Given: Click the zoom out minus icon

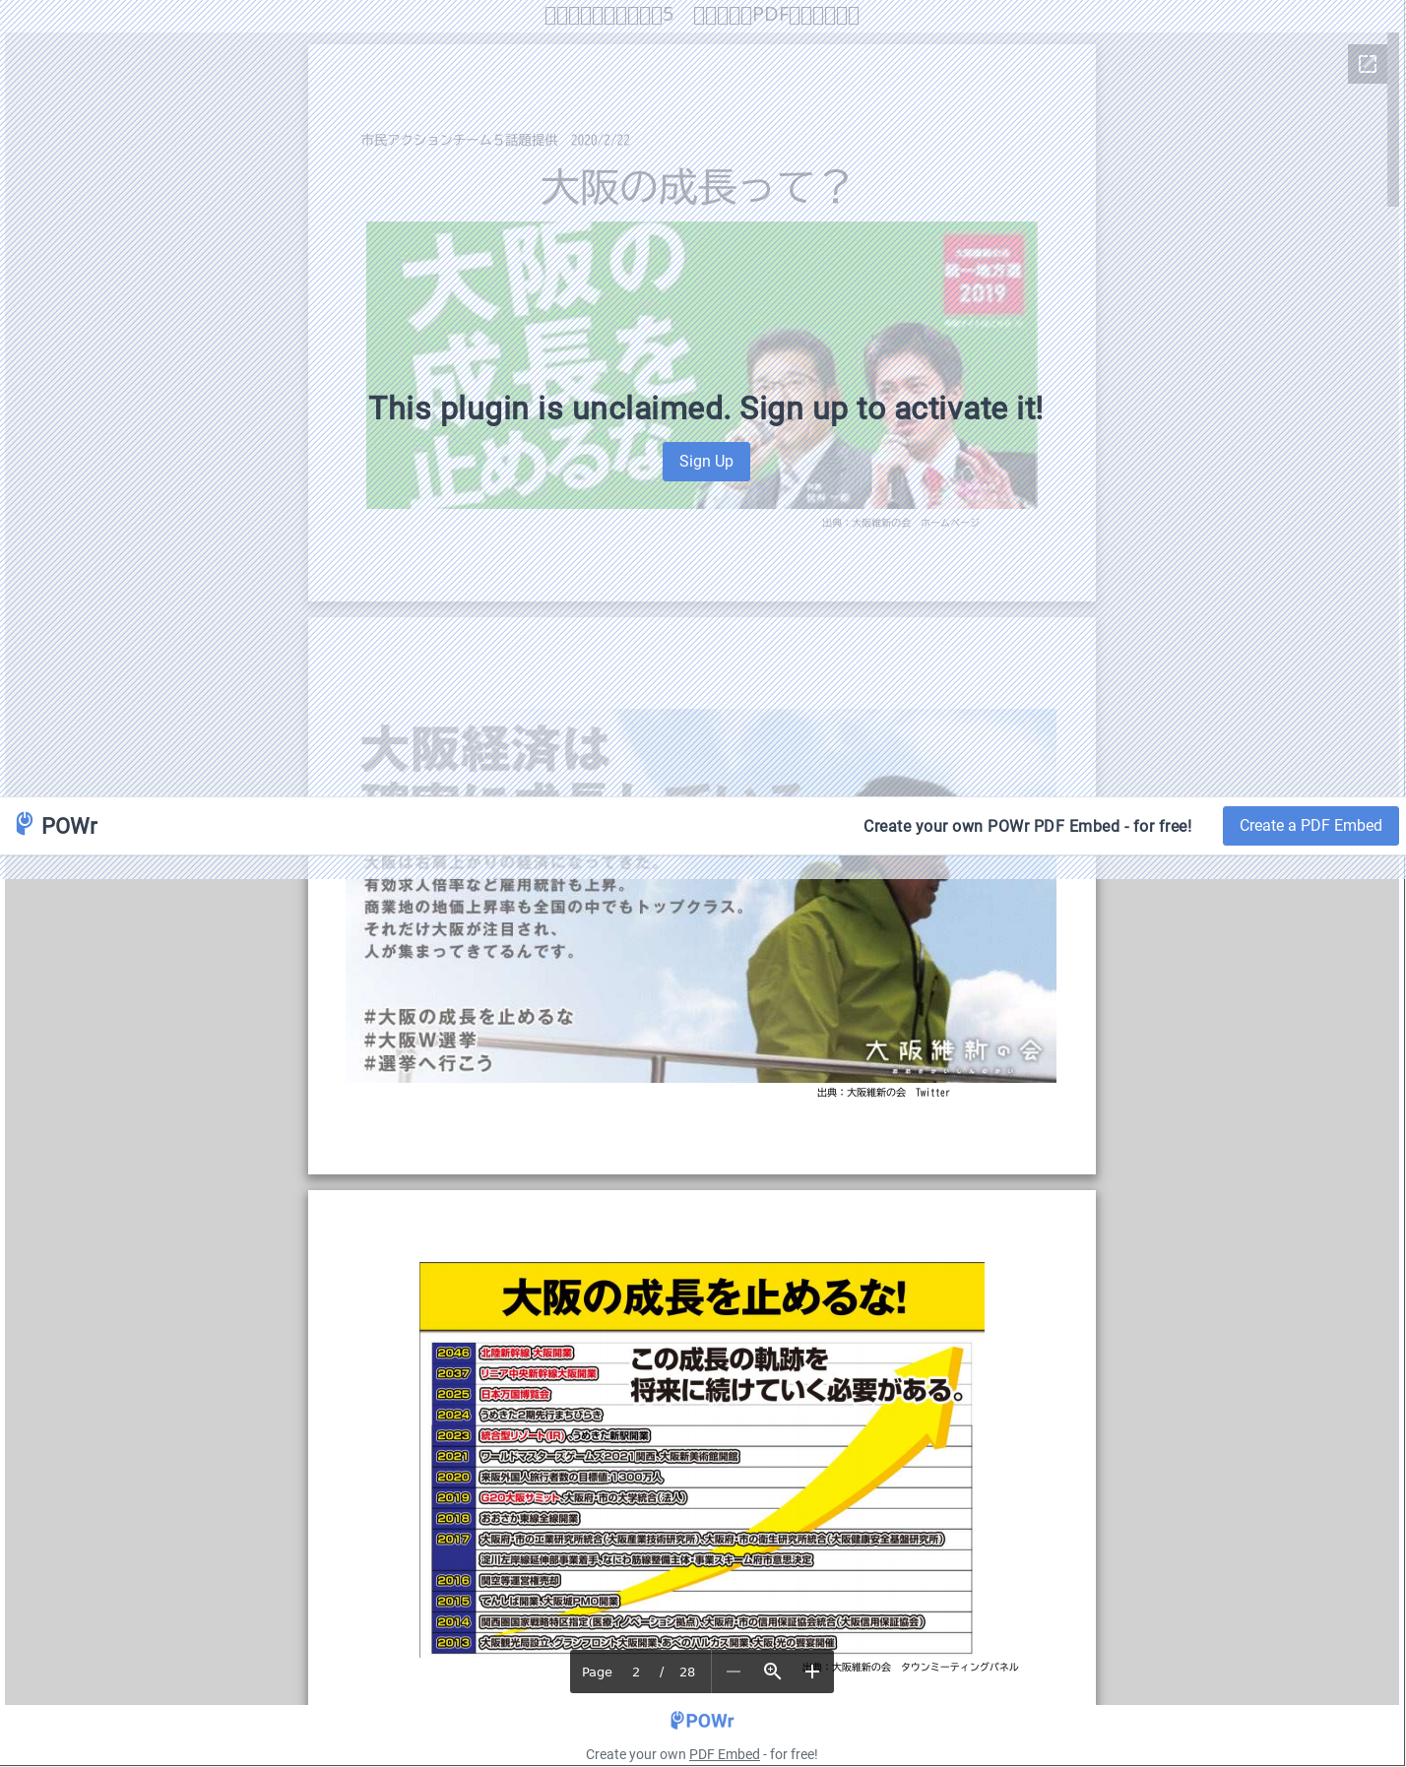Looking at the screenshot, I should [x=733, y=1672].
